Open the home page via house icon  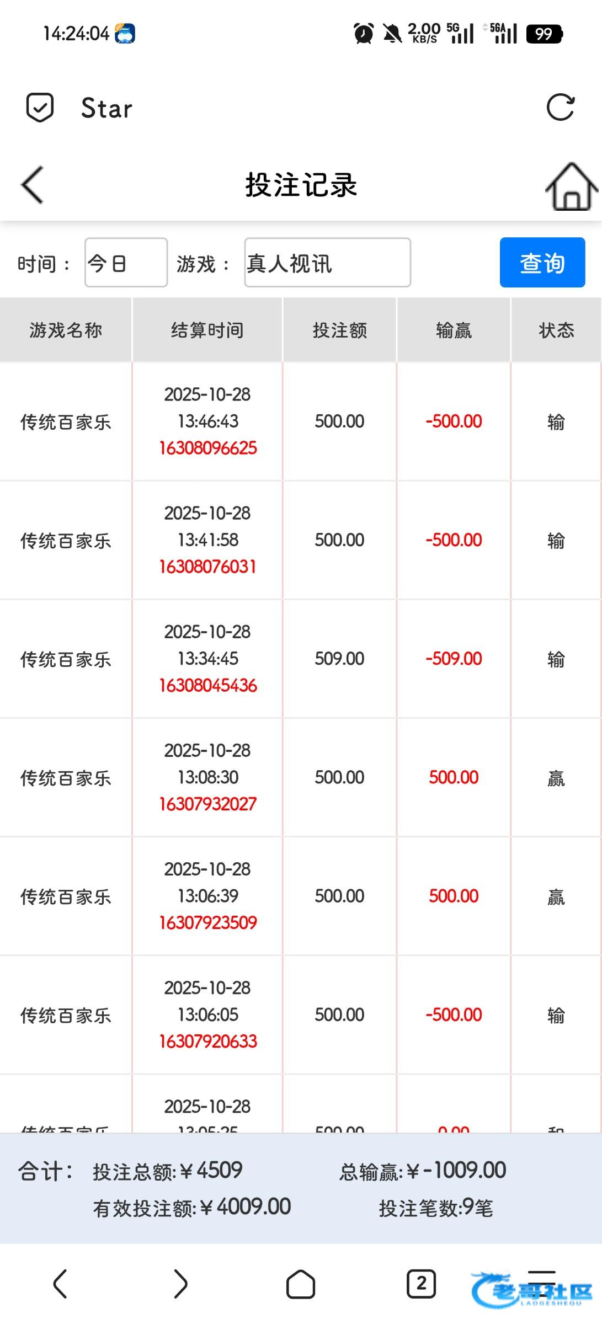[572, 186]
